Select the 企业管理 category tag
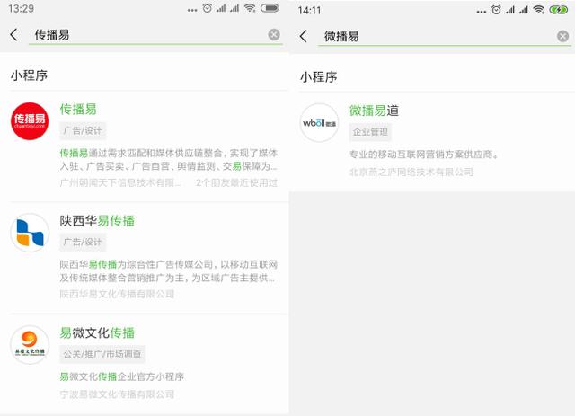Viewport: 575px width, 416px height. tap(370, 132)
